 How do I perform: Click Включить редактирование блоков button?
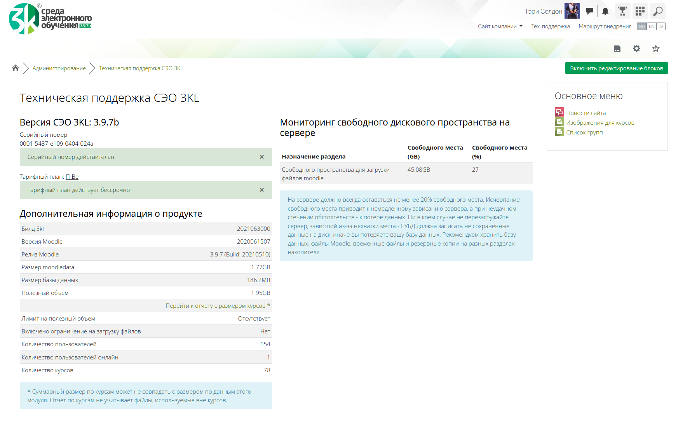pyautogui.click(x=616, y=68)
